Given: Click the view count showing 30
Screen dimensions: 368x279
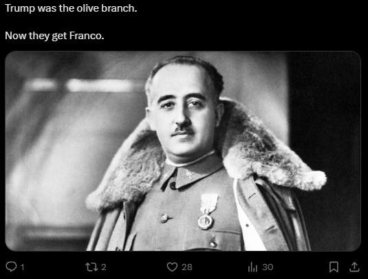Looking at the screenshot, I should (268, 267).
